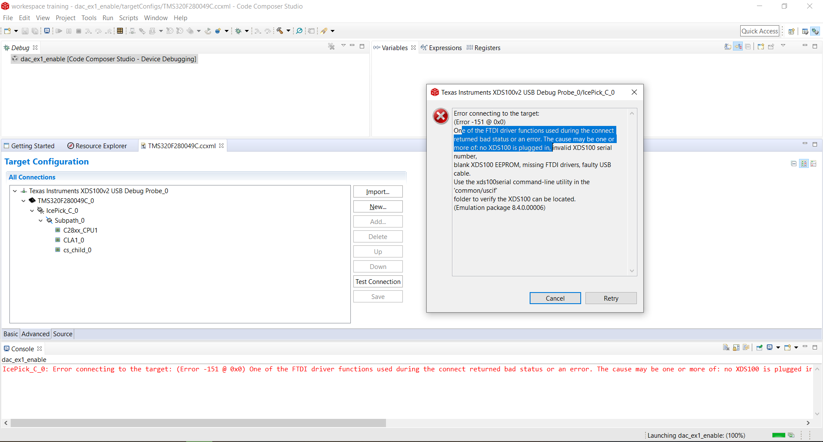Viewport: 823px width, 442px height.
Task: Click Open Console icon
Action: [x=788, y=347]
